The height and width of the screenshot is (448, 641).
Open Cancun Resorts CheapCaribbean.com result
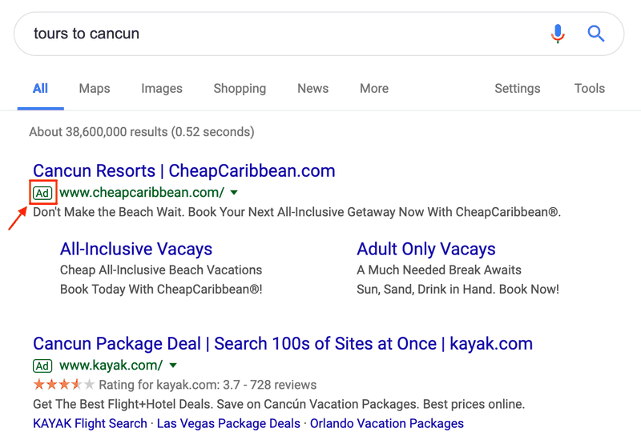pos(184,170)
